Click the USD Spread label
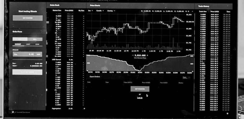The image size is (244, 119). point(56,60)
